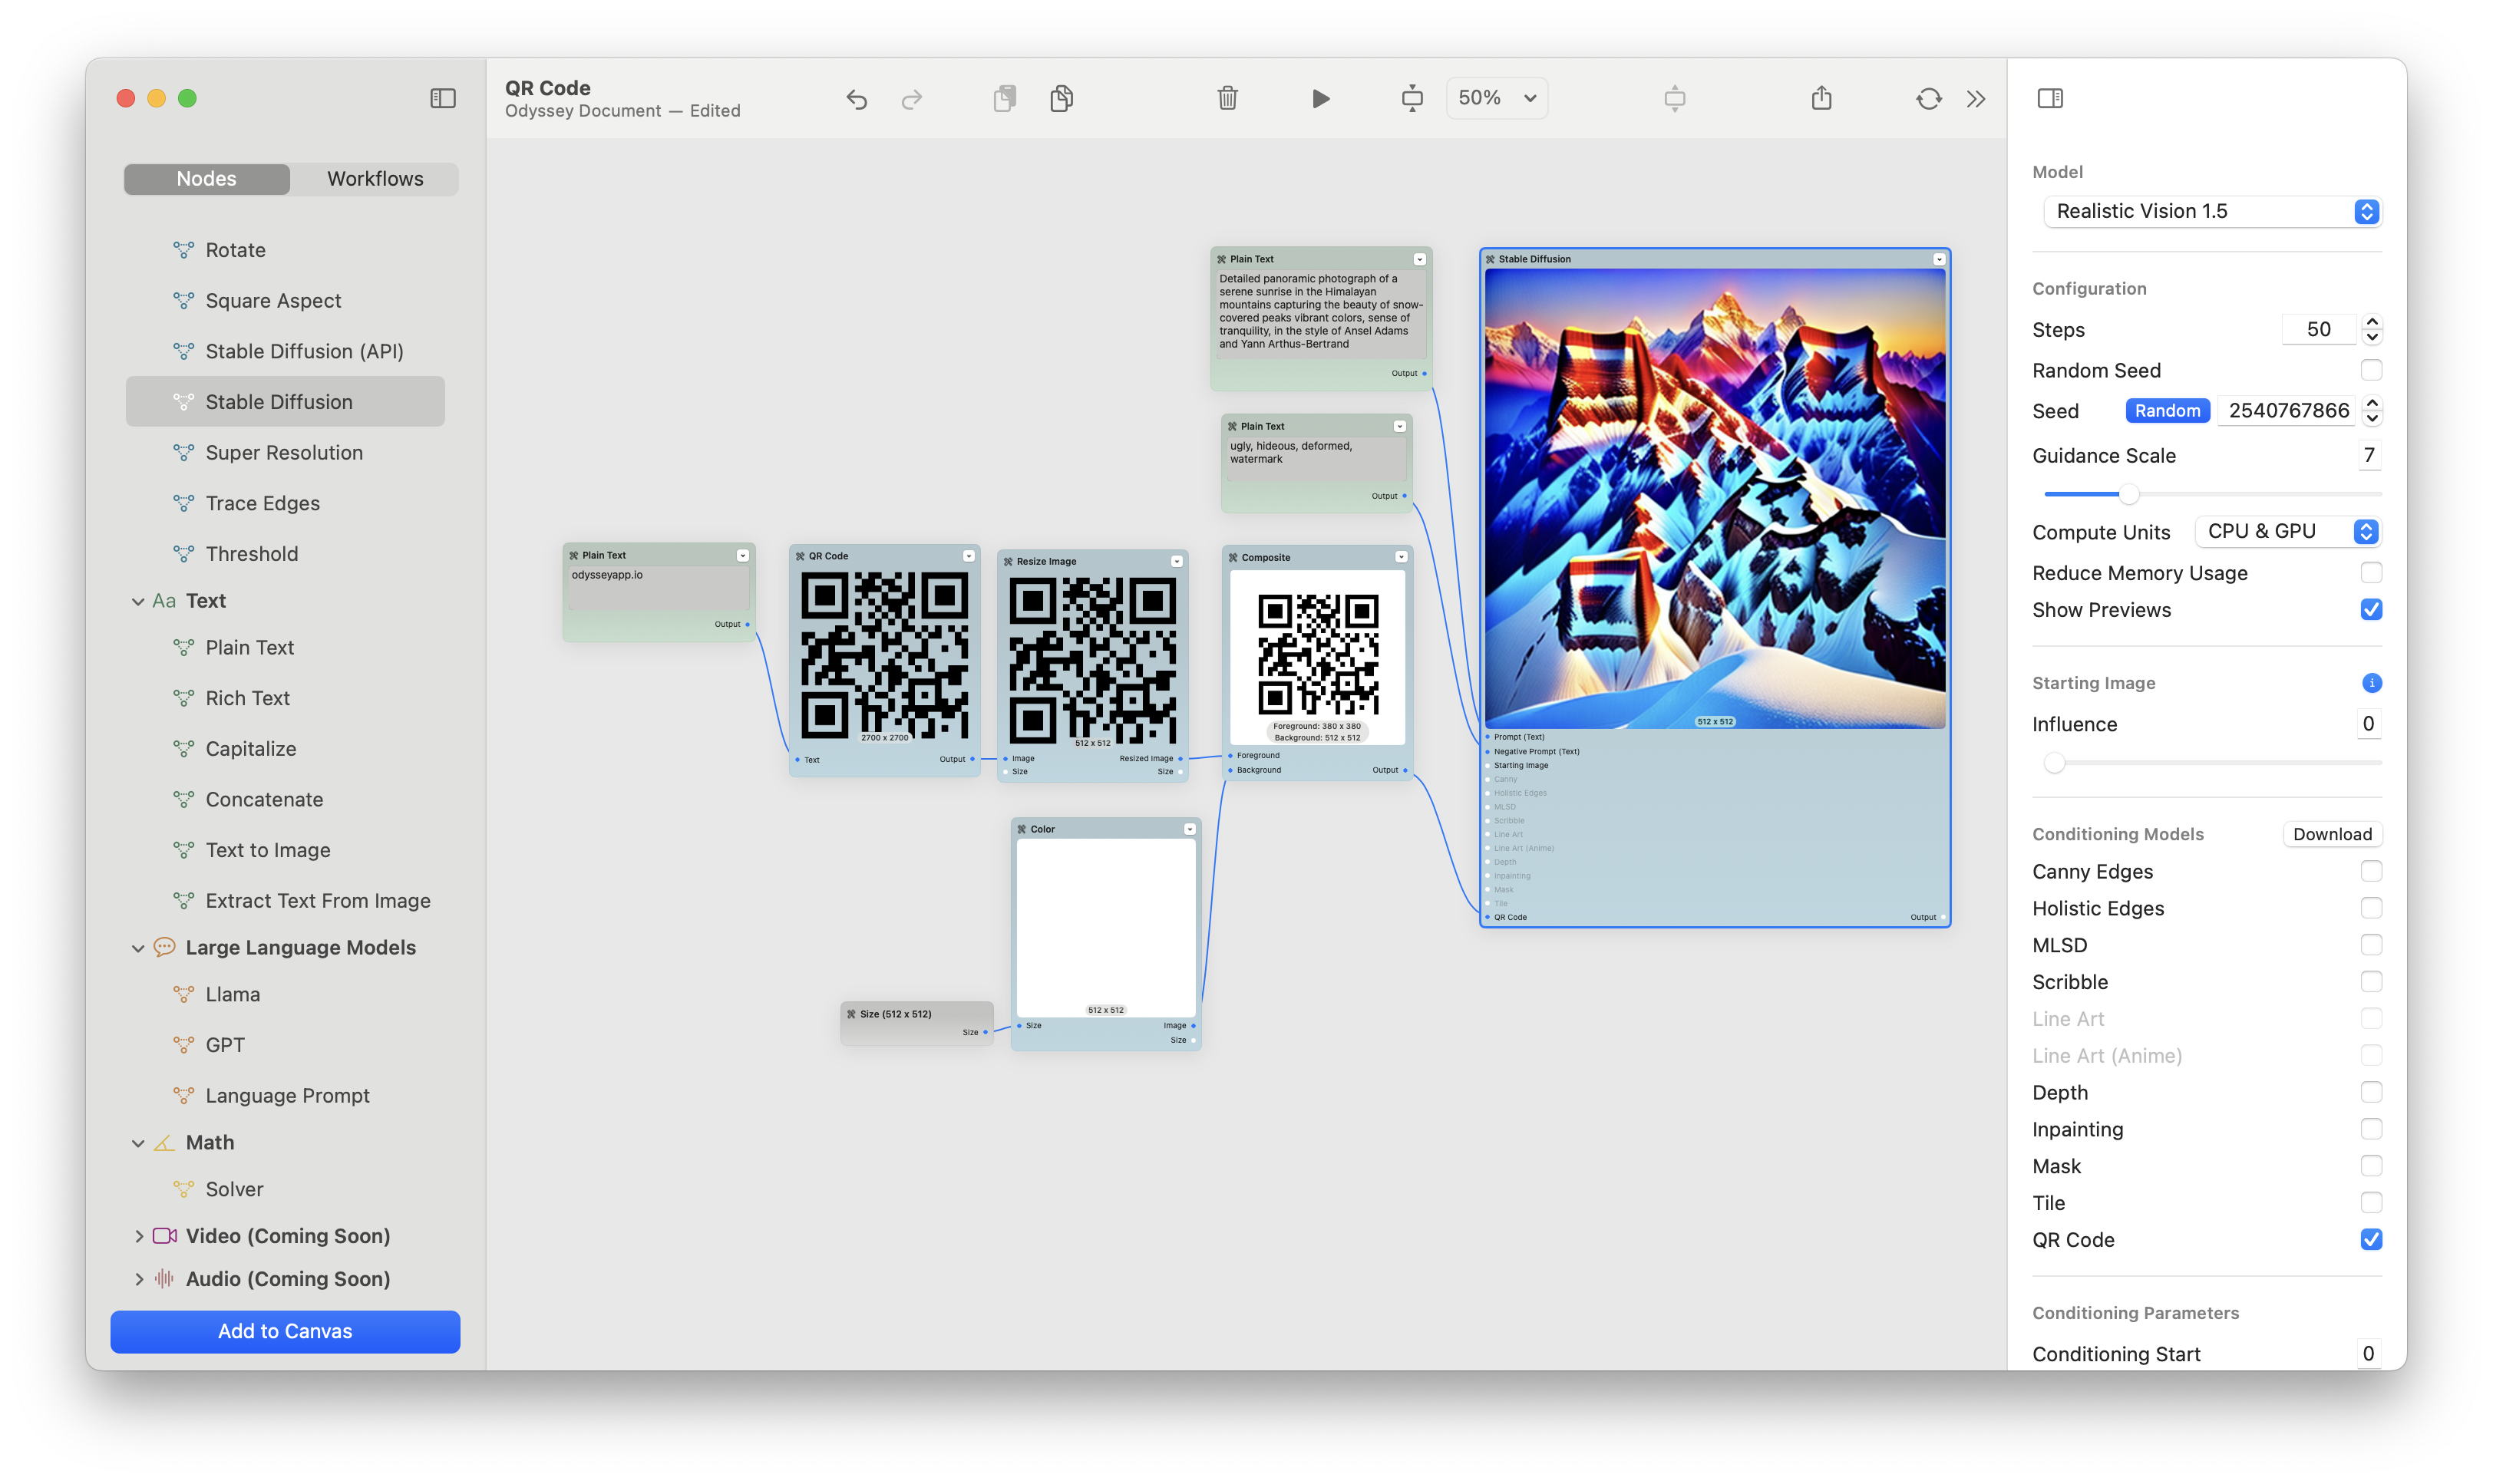2493x1484 pixels.
Task: Uncheck the QR Code conditioning checkbox
Action: click(2370, 1239)
